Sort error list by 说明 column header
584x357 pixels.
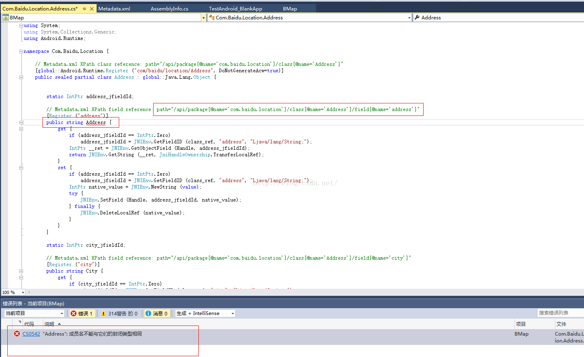[49, 324]
